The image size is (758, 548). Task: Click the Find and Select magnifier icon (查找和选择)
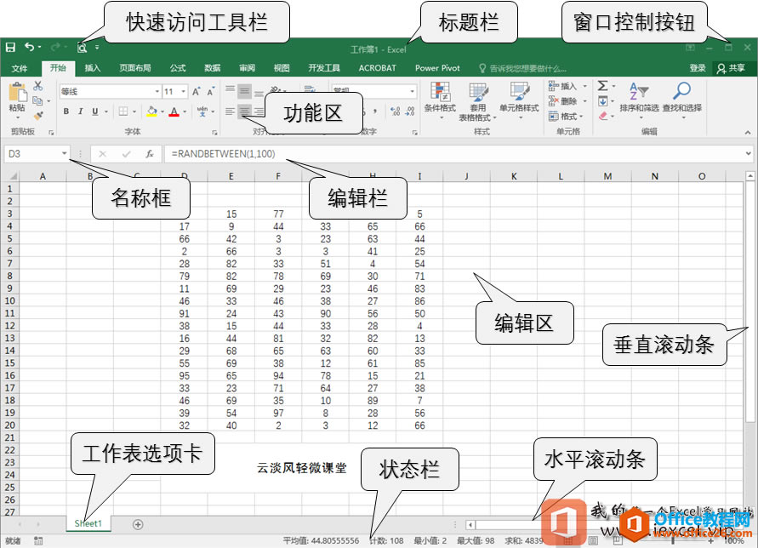click(x=681, y=90)
